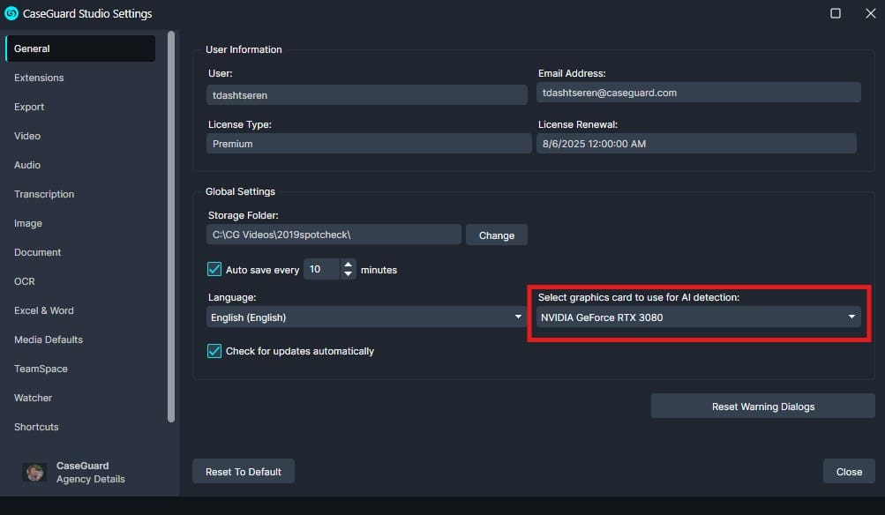Open the Audio settings section
This screenshot has width=885, height=515.
click(x=26, y=165)
